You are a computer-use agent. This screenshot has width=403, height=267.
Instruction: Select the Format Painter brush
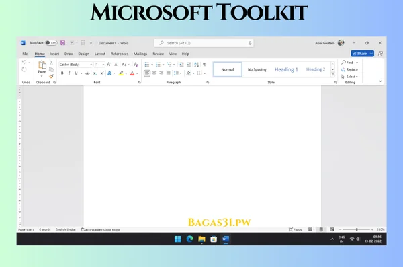pos(52,76)
